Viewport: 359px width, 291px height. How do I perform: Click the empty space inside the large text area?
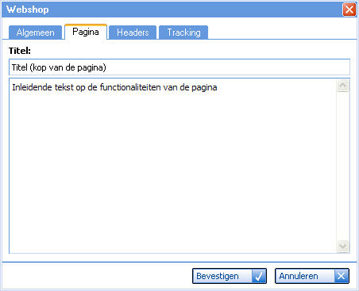point(172,172)
